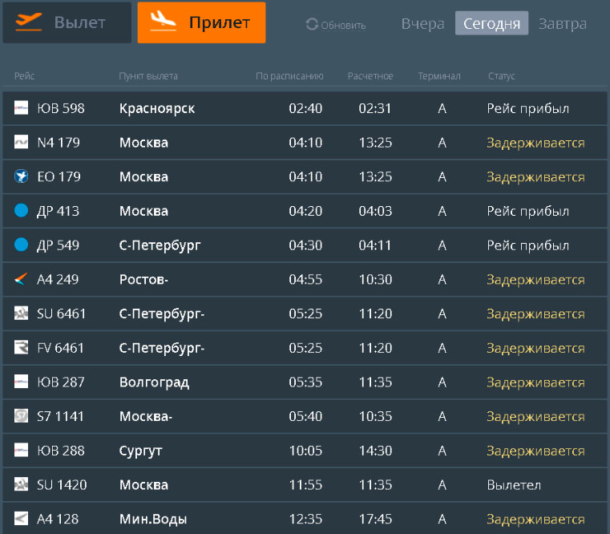610x534 pixels.
Task: Click airline icon next to N4 179
Action: [x=22, y=143]
